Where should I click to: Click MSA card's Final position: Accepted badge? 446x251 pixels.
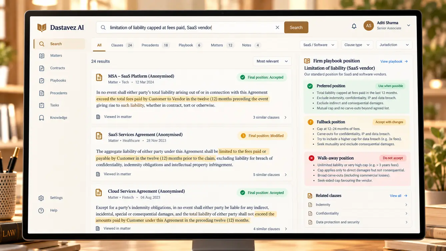point(262,77)
